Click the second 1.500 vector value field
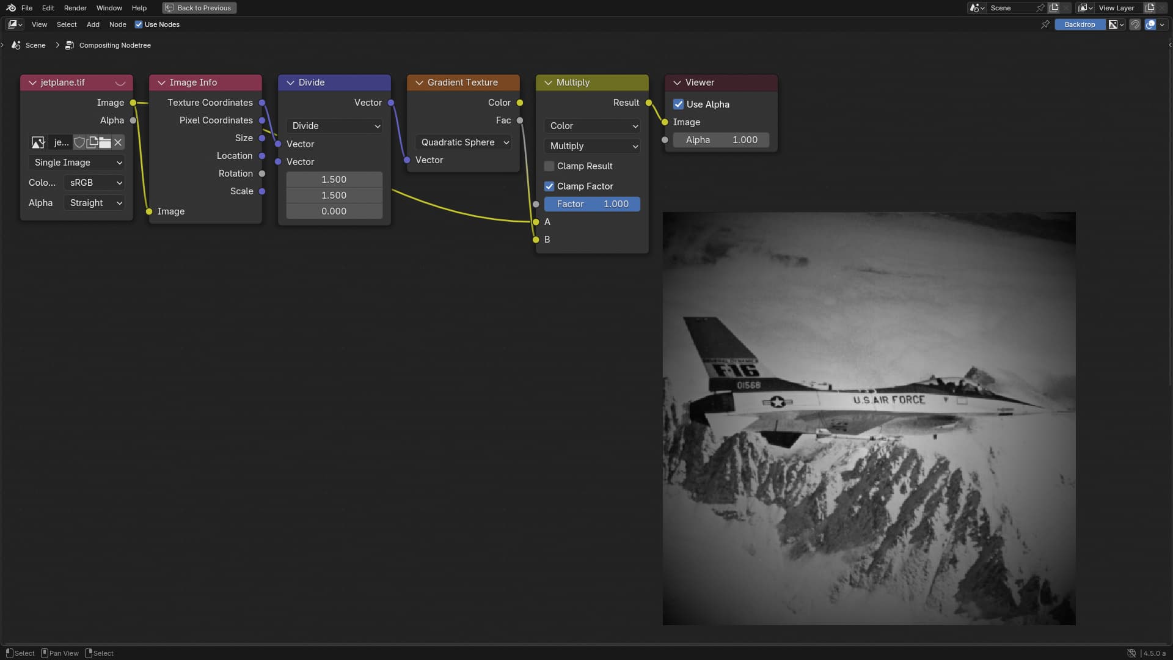The height and width of the screenshot is (660, 1173). point(335,196)
